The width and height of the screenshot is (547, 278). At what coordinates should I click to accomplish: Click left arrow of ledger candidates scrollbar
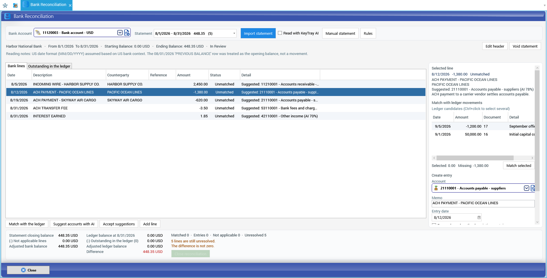pos(434,158)
